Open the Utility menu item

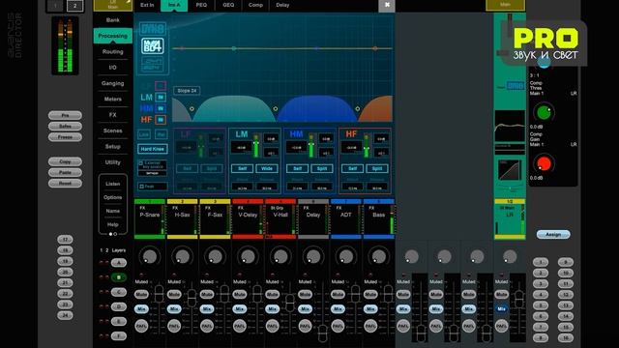[113, 162]
